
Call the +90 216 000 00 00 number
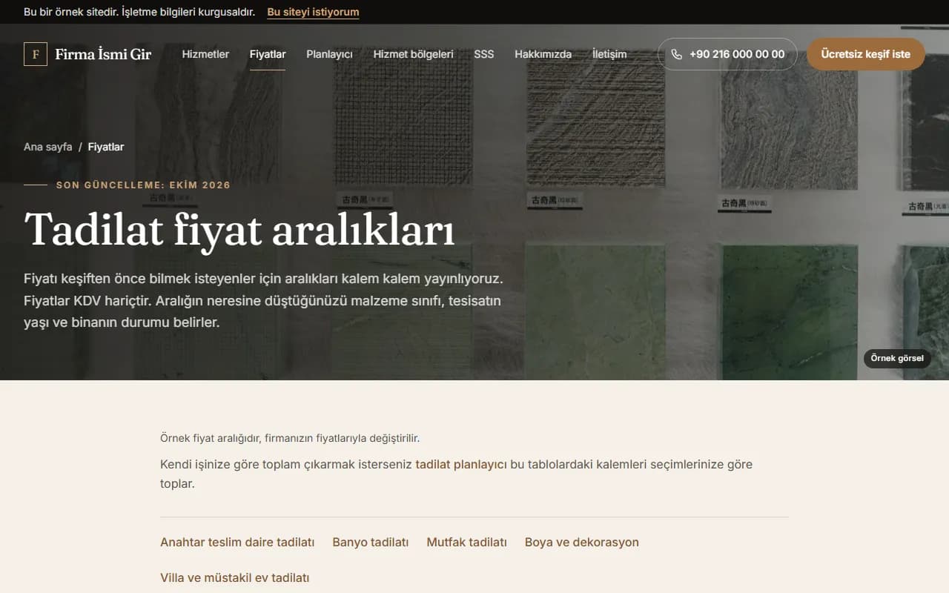[727, 54]
